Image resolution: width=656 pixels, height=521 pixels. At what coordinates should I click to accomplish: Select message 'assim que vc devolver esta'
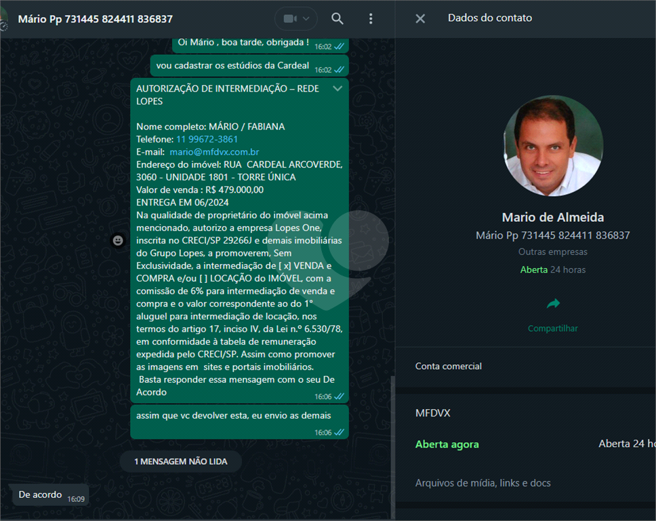(x=239, y=422)
